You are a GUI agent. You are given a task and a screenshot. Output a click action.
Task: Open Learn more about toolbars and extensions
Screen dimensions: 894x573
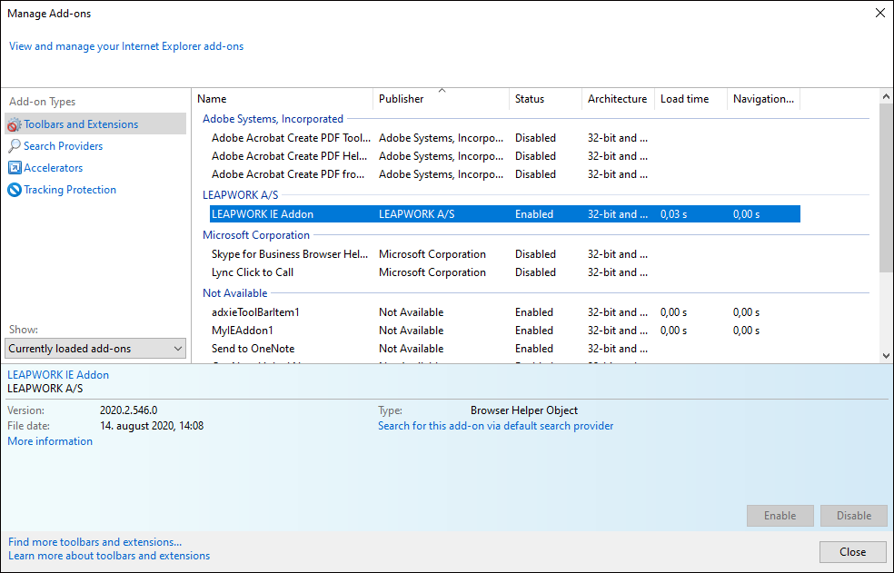109,556
